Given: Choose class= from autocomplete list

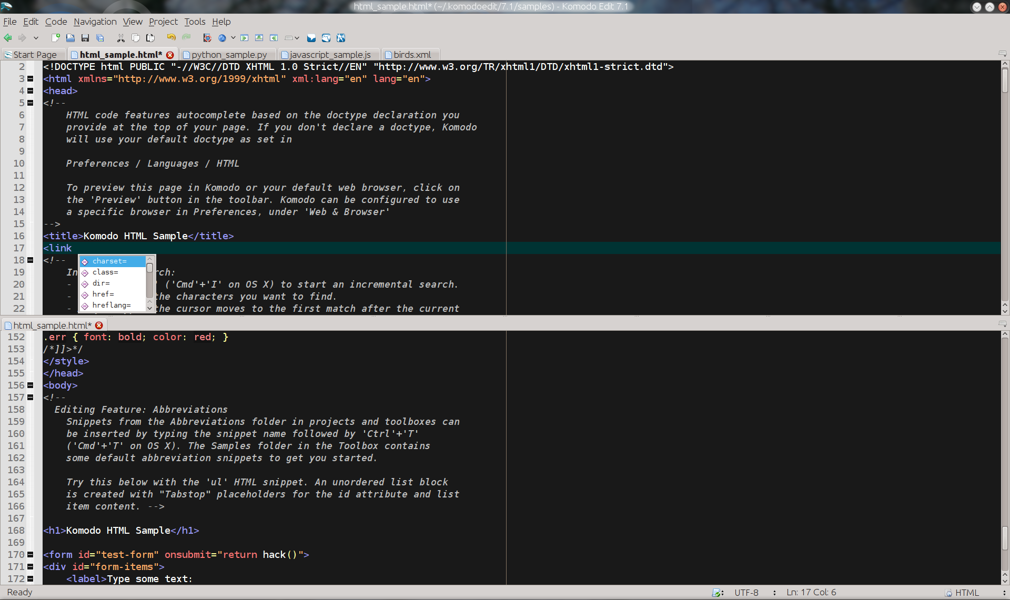Looking at the screenshot, I should point(113,272).
